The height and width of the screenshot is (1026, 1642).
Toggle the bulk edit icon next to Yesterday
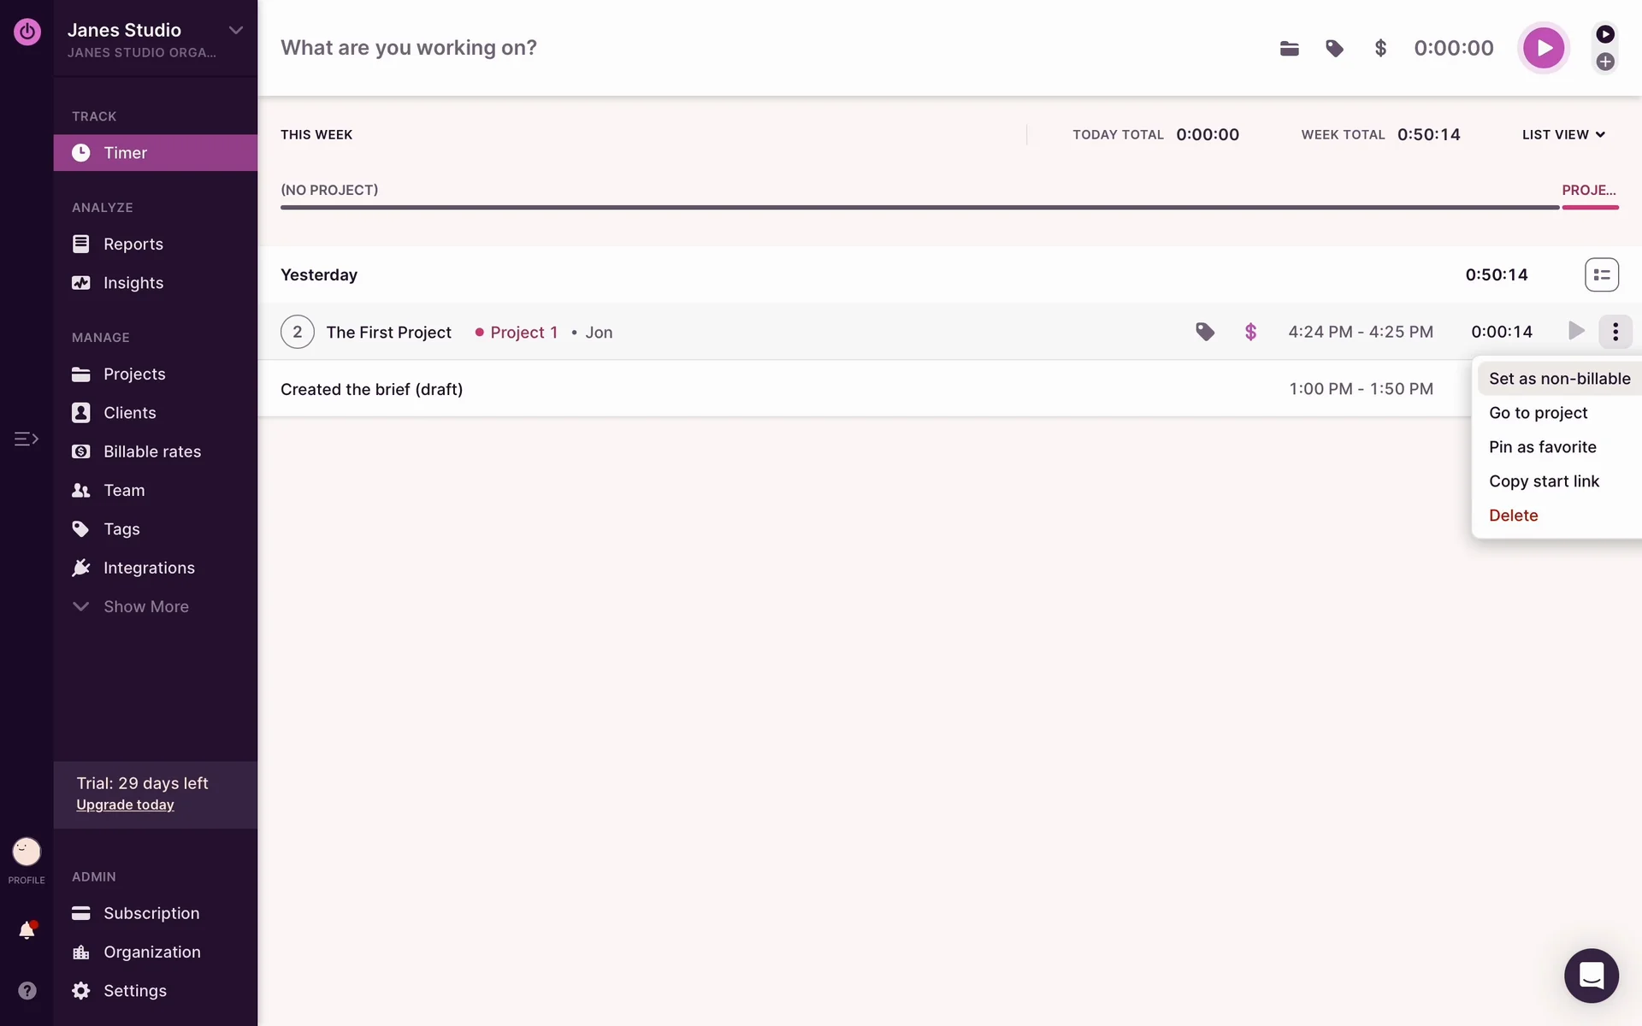[x=1601, y=274]
